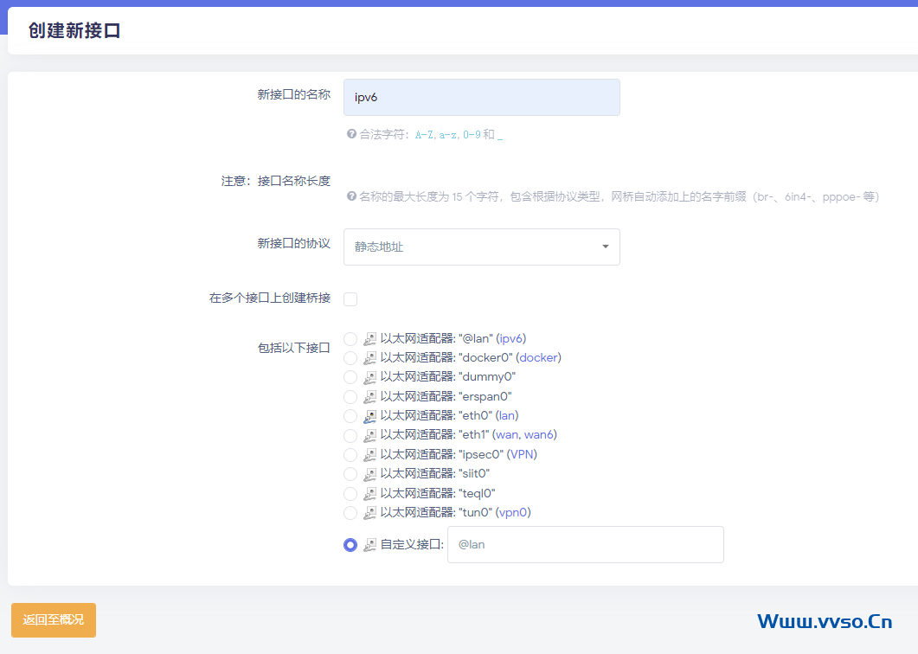This screenshot has width=918, height=654.
Task: Click 返回至概况 button
Action: pos(54,620)
